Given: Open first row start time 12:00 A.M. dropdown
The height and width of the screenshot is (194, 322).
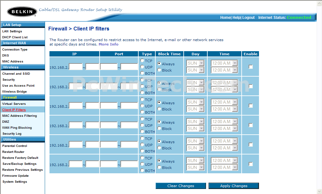Looking at the screenshot, I should tap(224, 63).
